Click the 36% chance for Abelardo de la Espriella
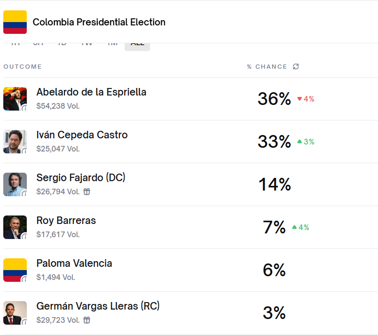 (274, 99)
